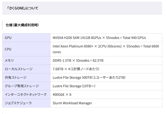The image size is (166, 114).
Task: Select the Lustre File Storage (10TB〜) value
Action: 74,86
